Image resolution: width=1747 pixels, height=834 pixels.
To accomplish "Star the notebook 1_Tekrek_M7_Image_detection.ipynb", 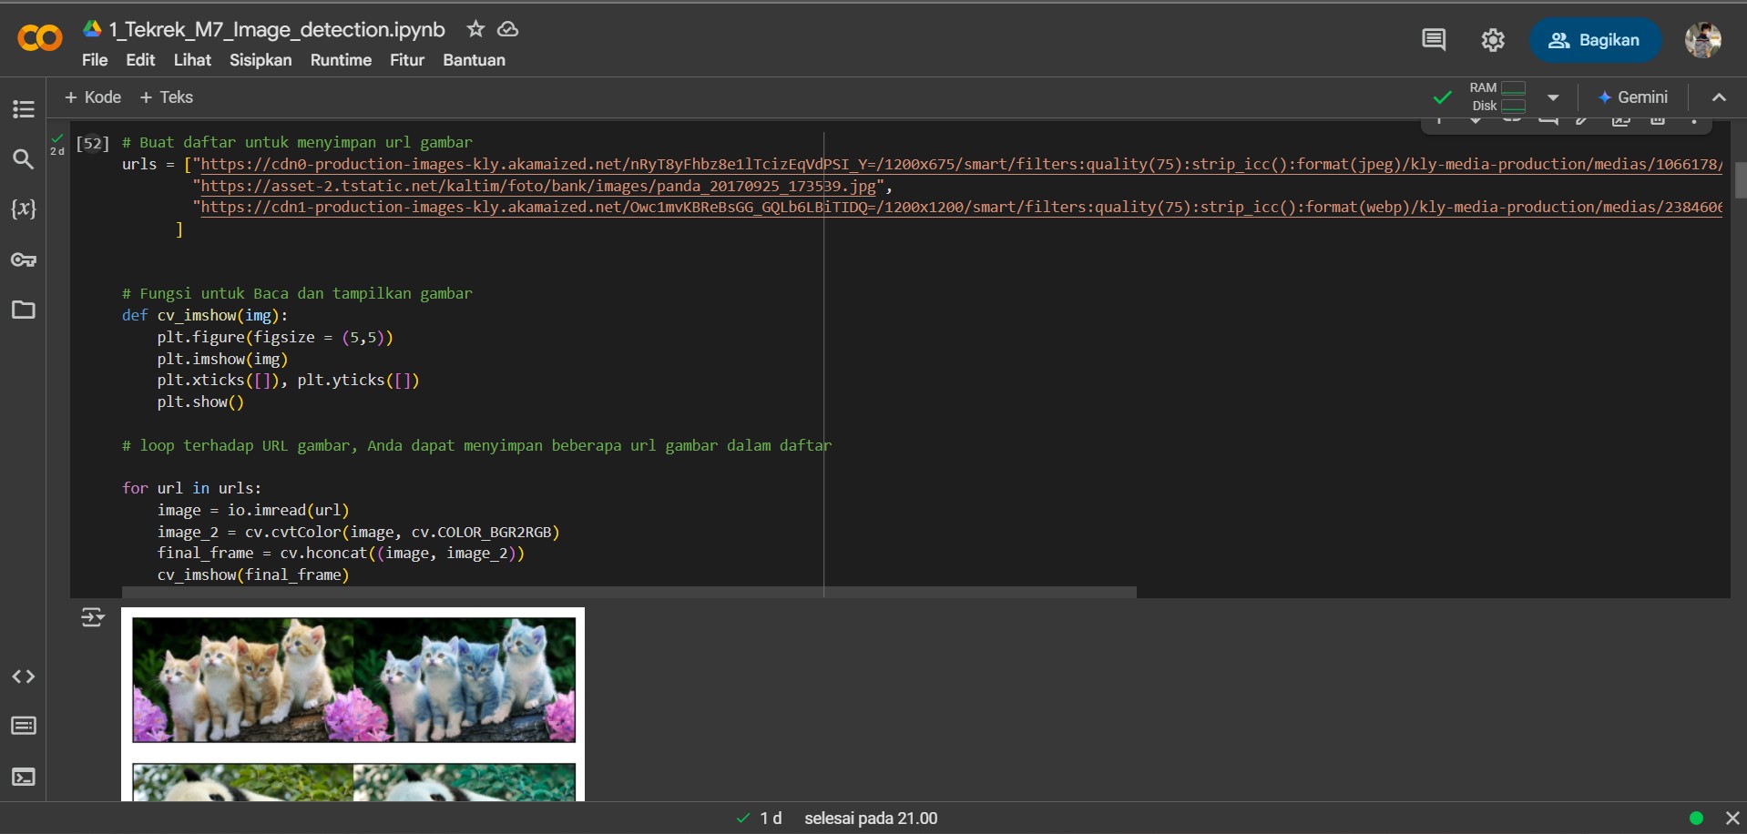I will (x=475, y=29).
